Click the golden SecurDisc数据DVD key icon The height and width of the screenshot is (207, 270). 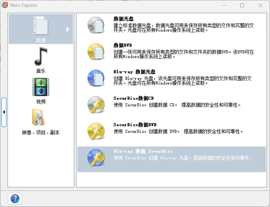(96, 131)
